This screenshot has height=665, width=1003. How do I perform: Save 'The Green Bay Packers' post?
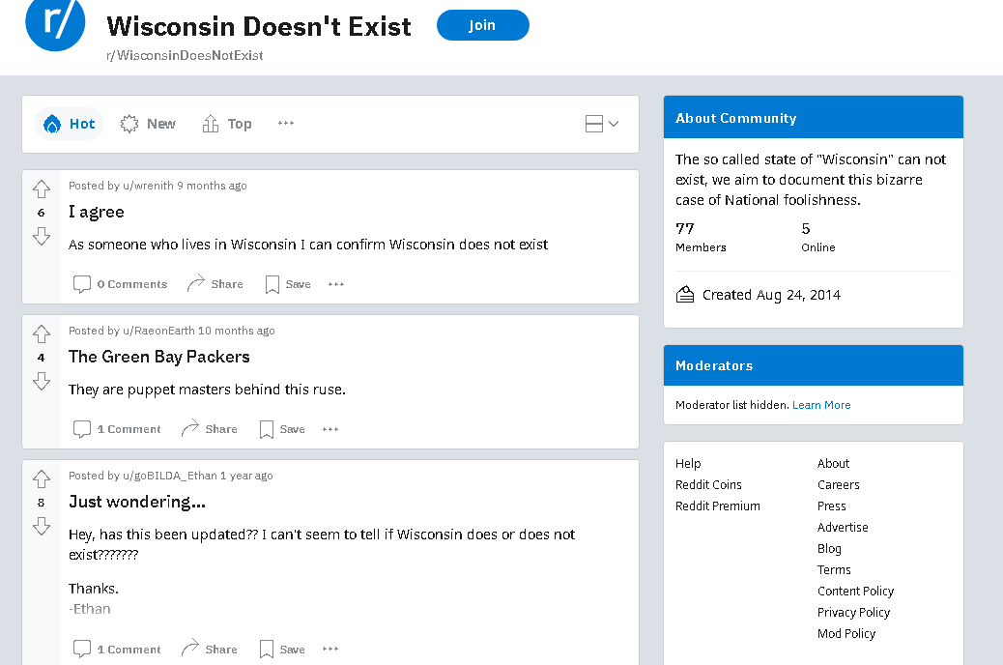(x=282, y=429)
